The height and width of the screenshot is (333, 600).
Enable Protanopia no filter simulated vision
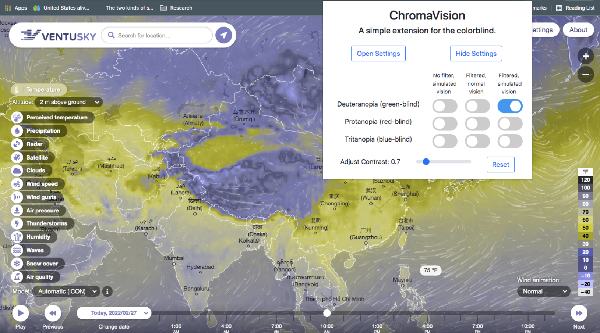445,123
